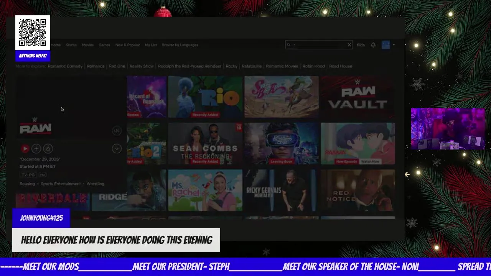
Task: Click inside the Netflix search field
Action: click(x=319, y=45)
